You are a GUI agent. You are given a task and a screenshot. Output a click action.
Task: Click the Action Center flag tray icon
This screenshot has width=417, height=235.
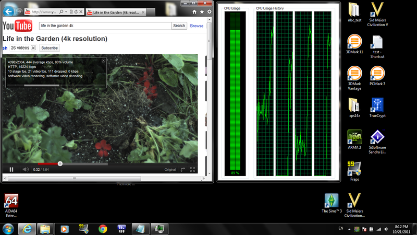click(364, 229)
